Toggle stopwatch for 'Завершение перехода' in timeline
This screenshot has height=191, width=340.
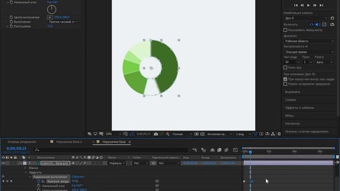pos(39,181)
